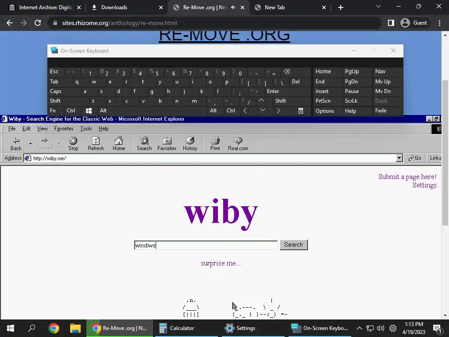Click the Print toolbar button
The image size is (449, 337).
pyautogui.click(x=215, y=143)
